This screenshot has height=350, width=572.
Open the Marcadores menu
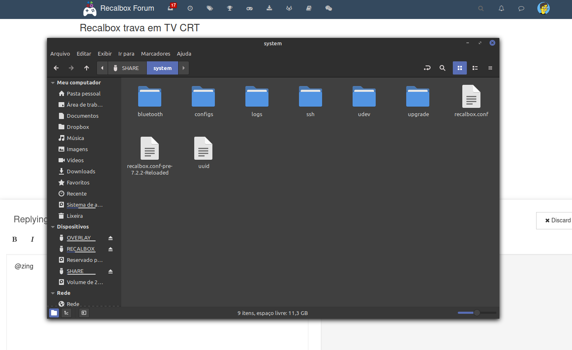[155, 54]
